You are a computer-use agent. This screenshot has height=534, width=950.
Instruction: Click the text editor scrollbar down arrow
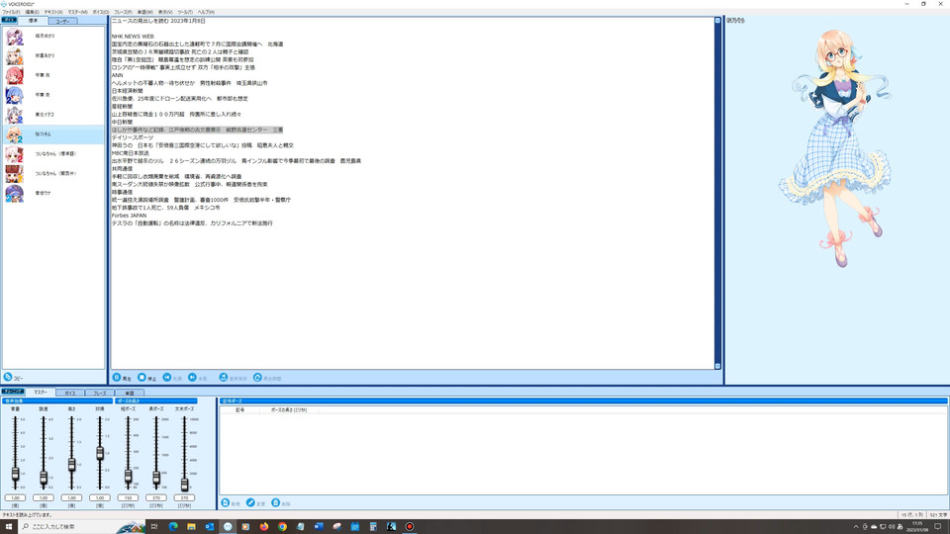(x=718, y=366)
